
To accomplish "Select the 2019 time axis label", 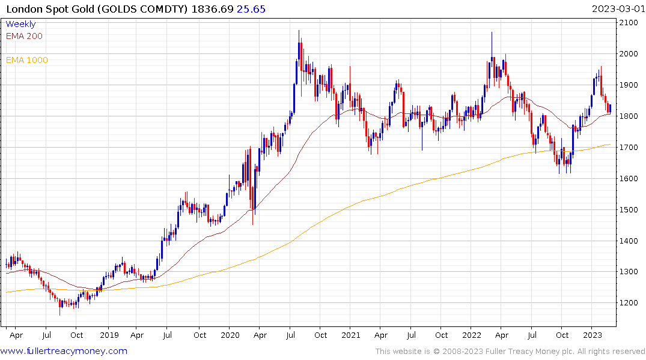I will pos(109,335).
